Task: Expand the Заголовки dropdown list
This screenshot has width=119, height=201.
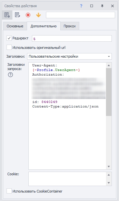Action: point(109,56)
